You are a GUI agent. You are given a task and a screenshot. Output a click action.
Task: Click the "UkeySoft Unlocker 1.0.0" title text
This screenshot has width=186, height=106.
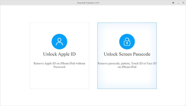88,3
